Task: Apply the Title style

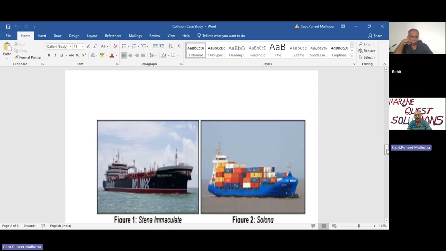Action: coord(278,51)
